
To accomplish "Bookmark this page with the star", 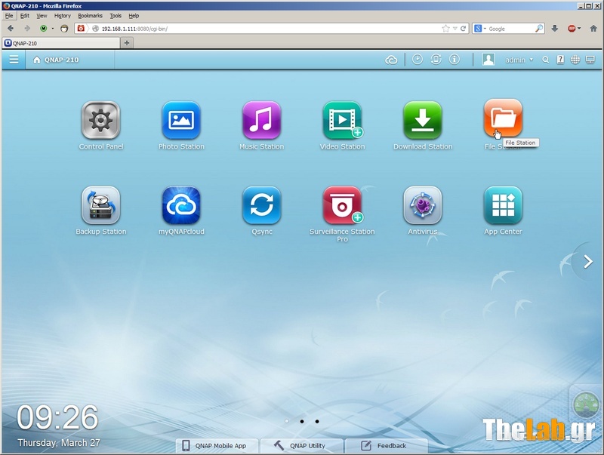I will pos(445,29).
